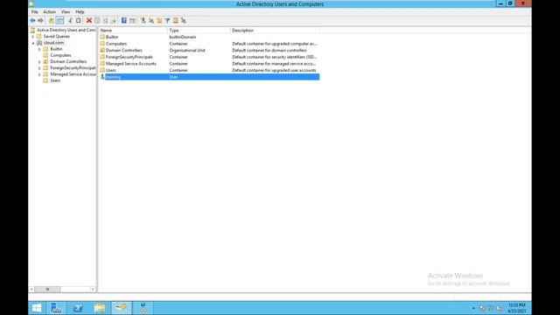Expand the Domain Controllers tree node

tap(39, 62)
